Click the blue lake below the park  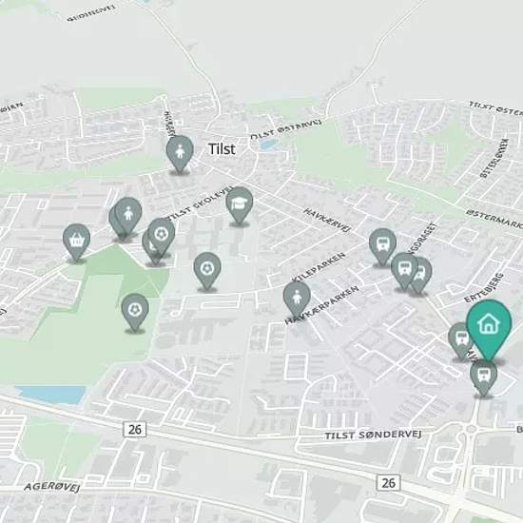coord(51,395)
